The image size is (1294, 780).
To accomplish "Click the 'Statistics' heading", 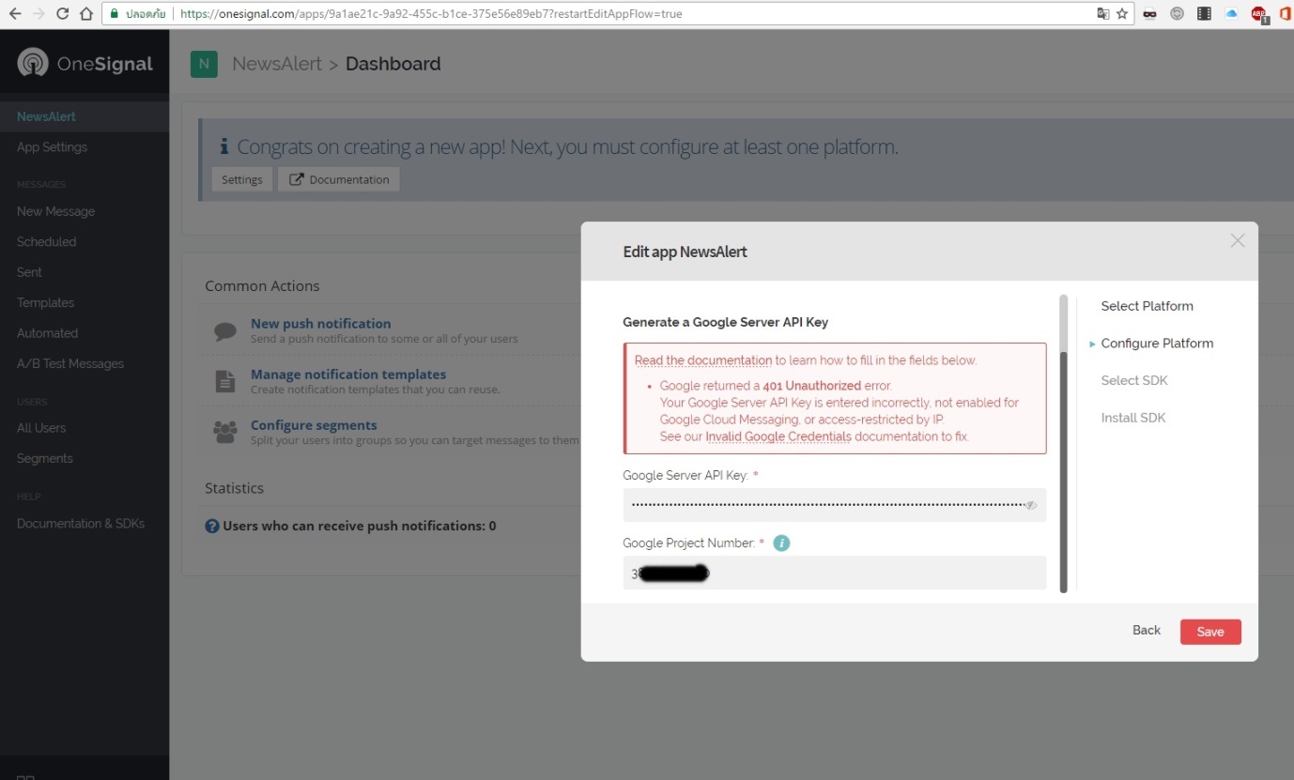I will [x=234, y=488].
